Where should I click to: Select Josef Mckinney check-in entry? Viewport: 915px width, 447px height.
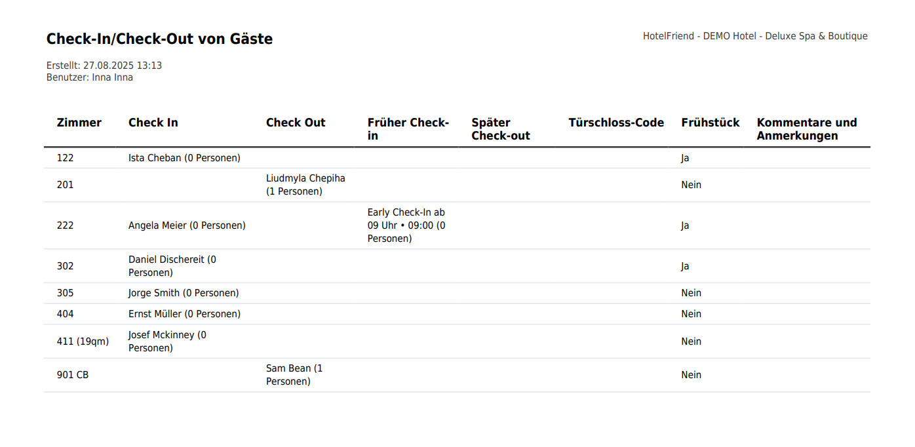click(x=167, y=341)
